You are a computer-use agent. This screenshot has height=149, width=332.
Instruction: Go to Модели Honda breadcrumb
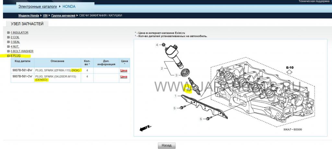[29, 16]
